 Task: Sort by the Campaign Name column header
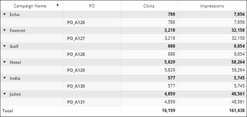pyautogui.click(x=30, y=6)
